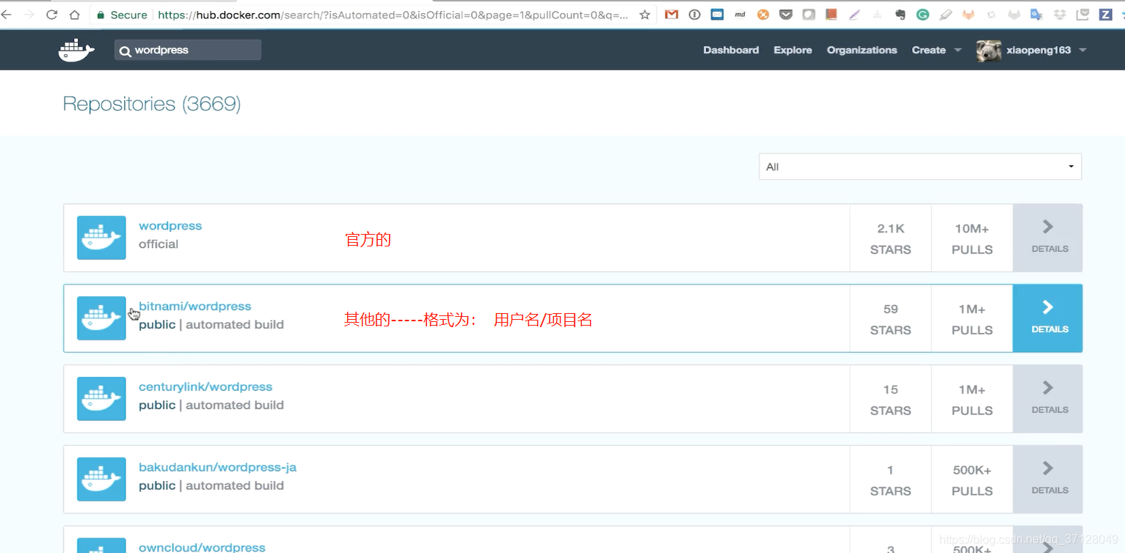
Task: Open the md markdown extension icon
Action: [740, 15]
